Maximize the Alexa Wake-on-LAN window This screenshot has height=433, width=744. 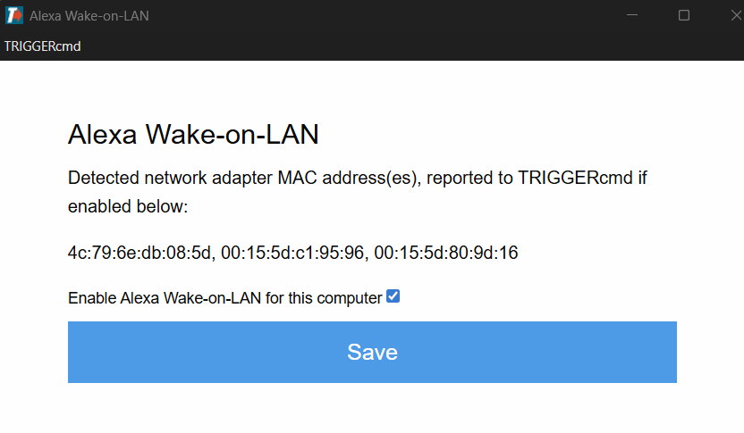(684, 16)
